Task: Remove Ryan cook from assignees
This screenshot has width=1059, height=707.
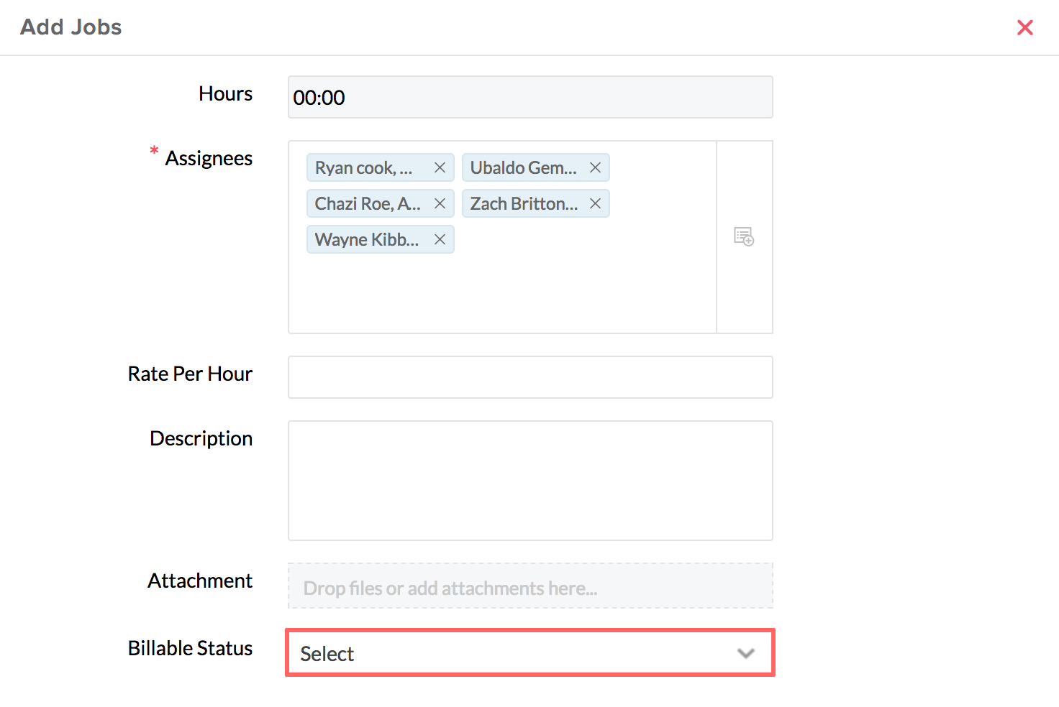Action: (440, 167)
